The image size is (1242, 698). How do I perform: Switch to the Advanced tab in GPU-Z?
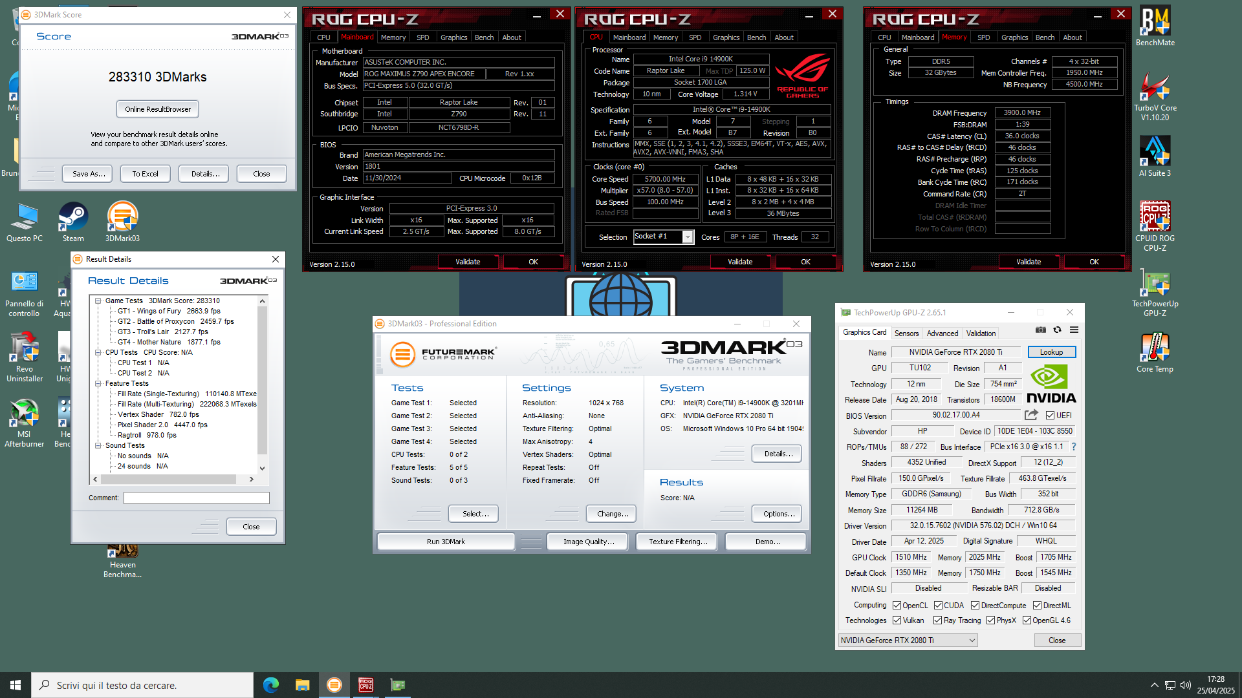tap(942, 333)
